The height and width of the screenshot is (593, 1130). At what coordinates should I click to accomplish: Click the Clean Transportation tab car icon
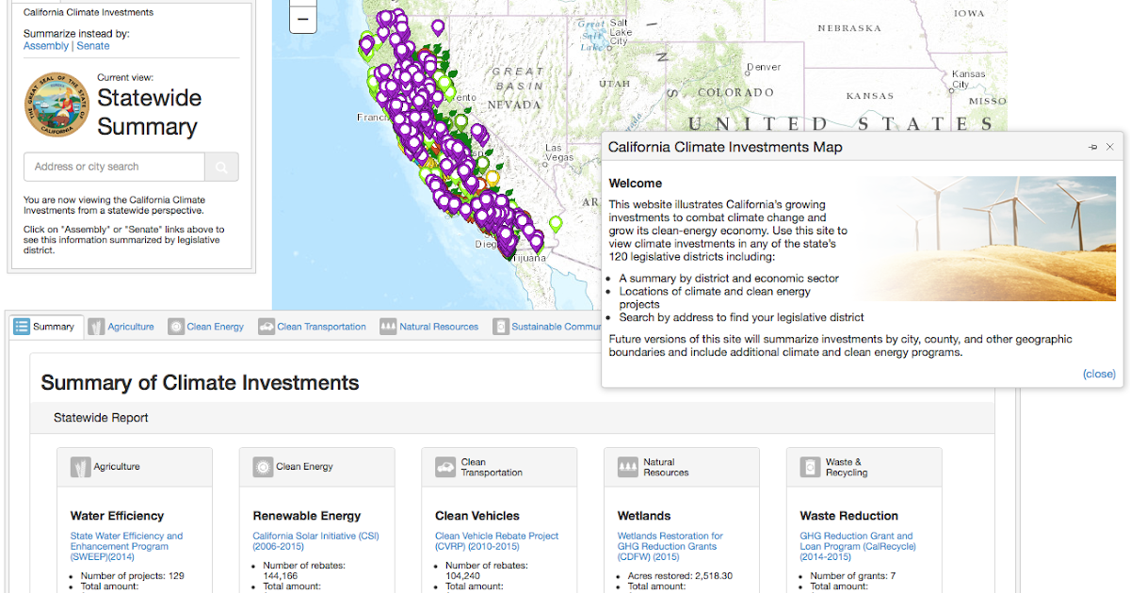click(266, 327)
